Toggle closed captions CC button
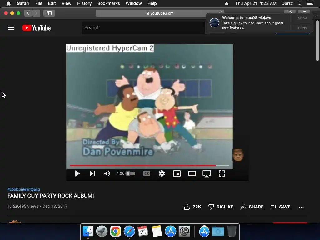This screenshot has width=320, height=240. (x=147, y=173)
